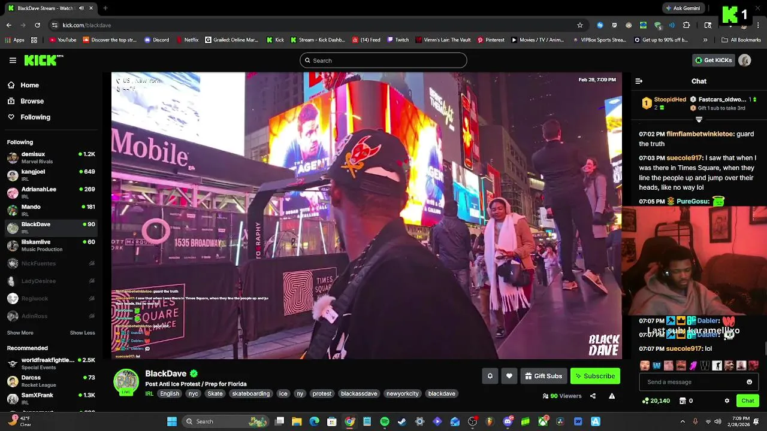Click the Subscribe button
This screenshot has width=767, height=431.
(x=595, y=376)
